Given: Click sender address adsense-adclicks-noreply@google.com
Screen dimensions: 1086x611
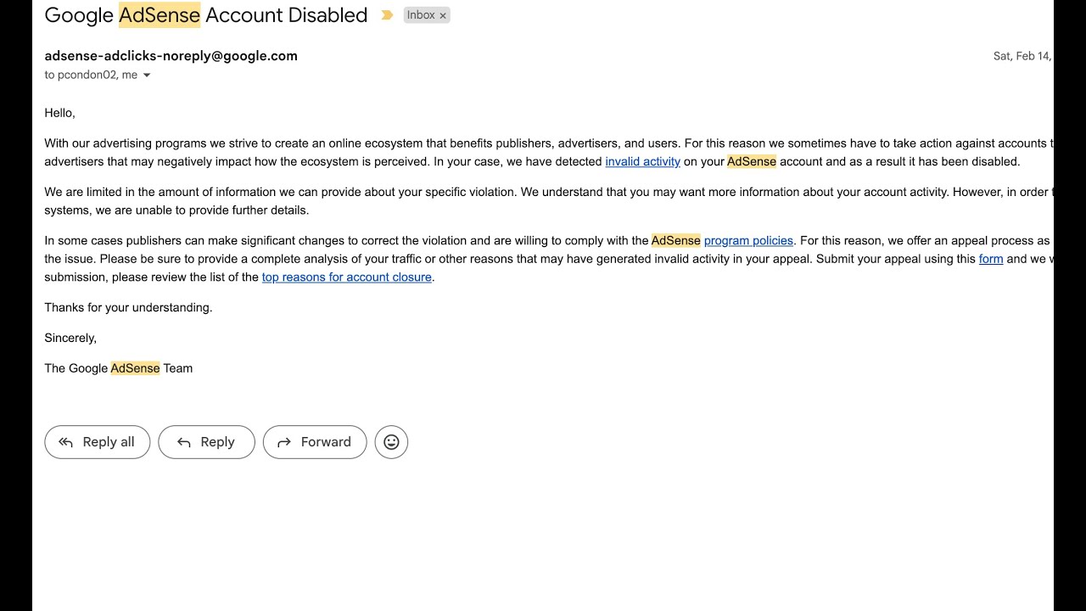Looking at the screenshot, I should 171,56.
